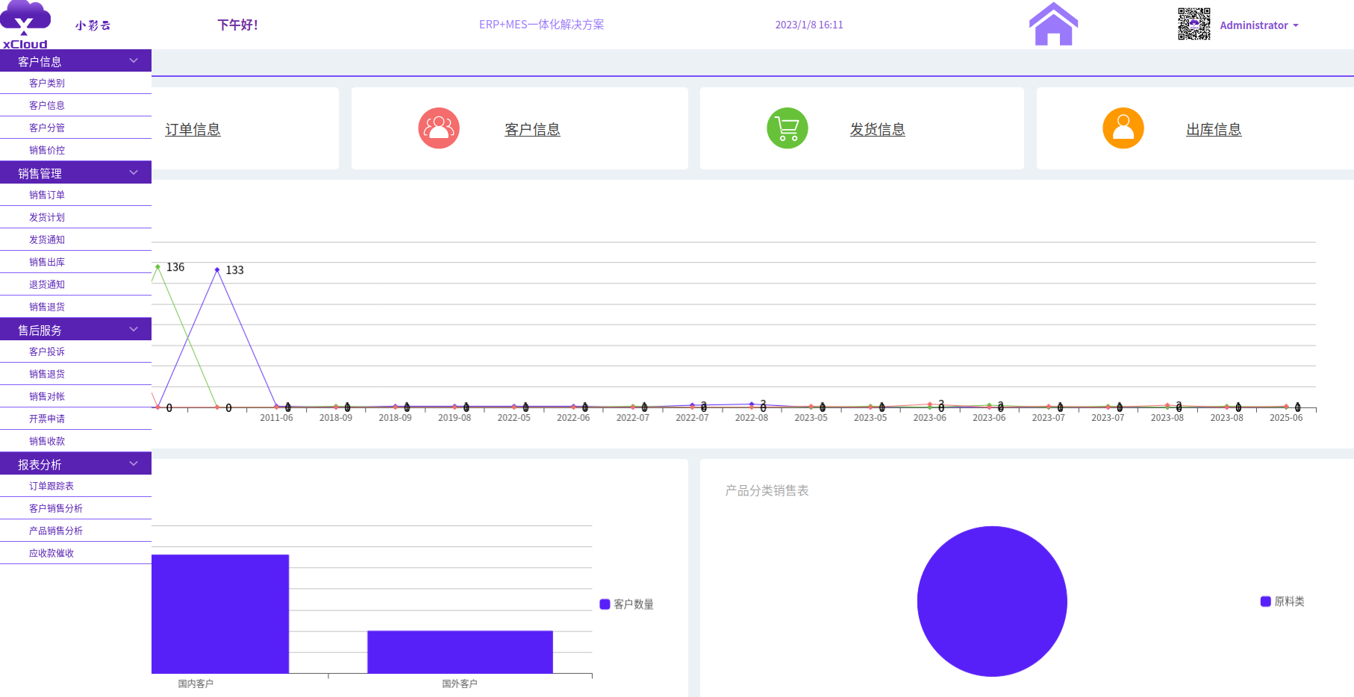Open 发货通知 menu item
The image size is (1354, 697).
[75, 240]
